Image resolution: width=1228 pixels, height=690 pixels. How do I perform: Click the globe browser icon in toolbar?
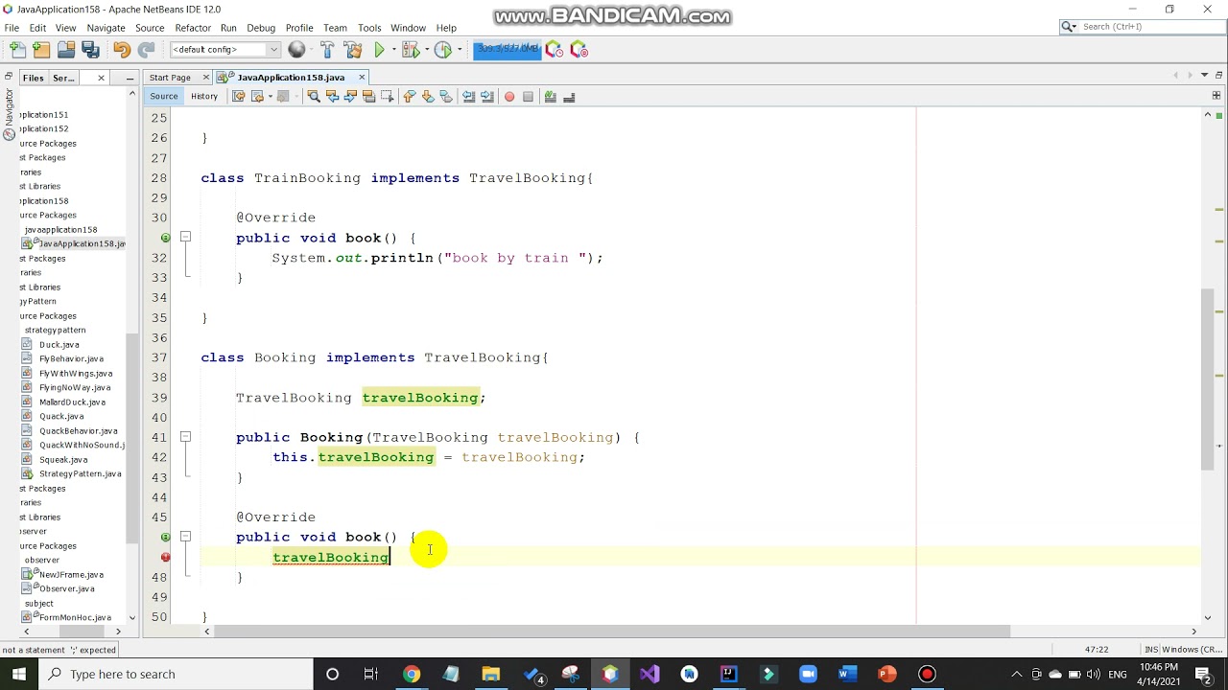(296, 50)
